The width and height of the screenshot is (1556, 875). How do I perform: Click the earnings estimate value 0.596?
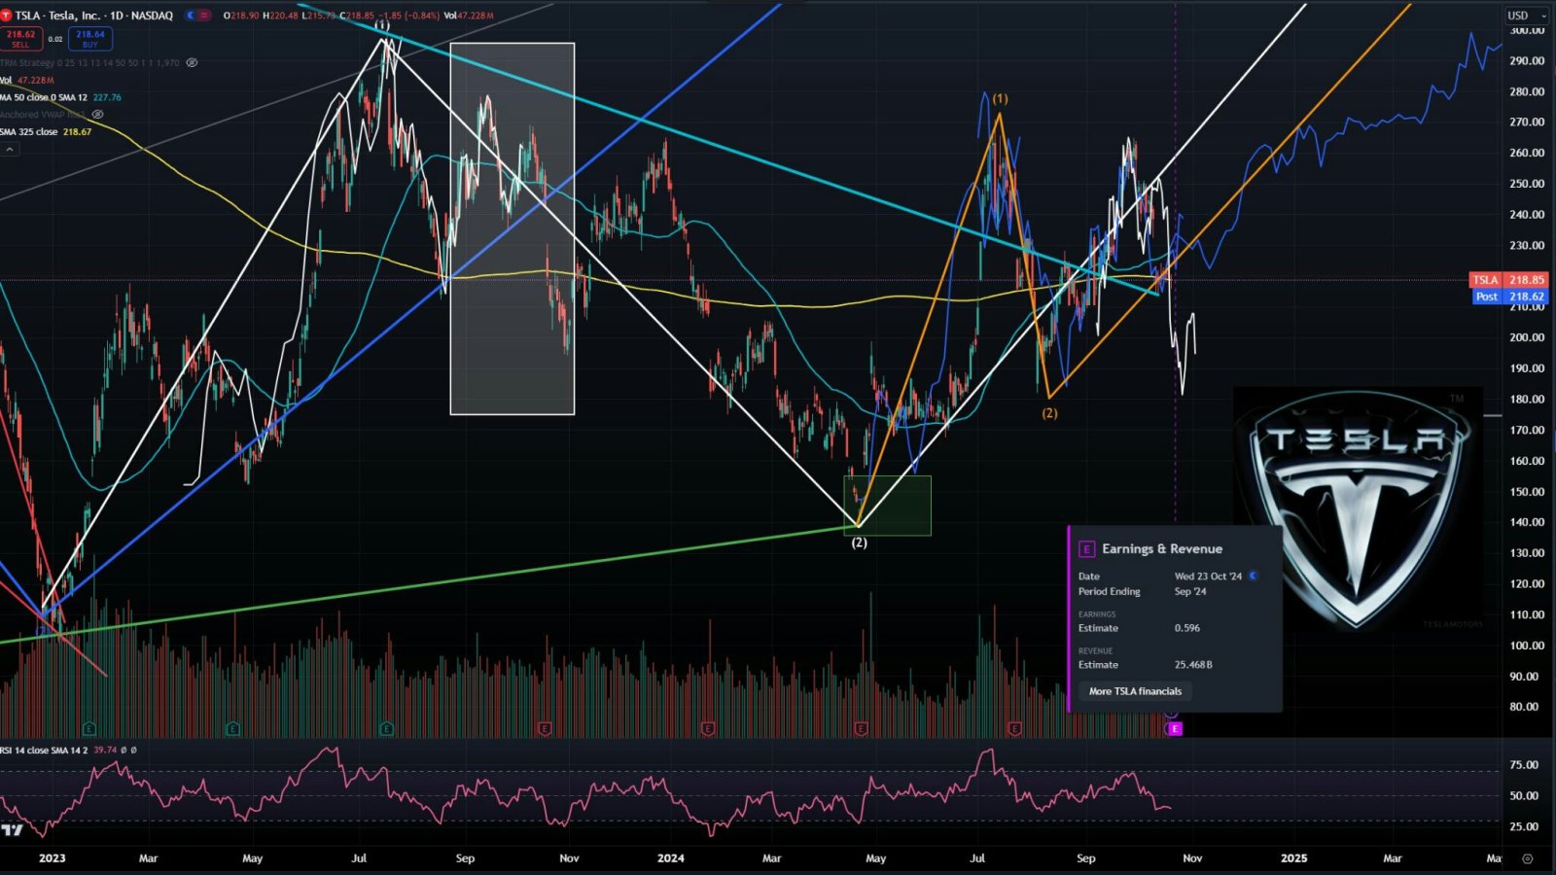[1186, 628]
